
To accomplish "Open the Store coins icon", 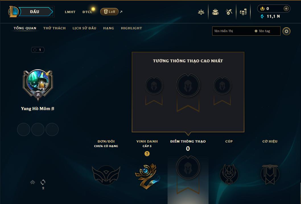I will click(x=243, y=12).
